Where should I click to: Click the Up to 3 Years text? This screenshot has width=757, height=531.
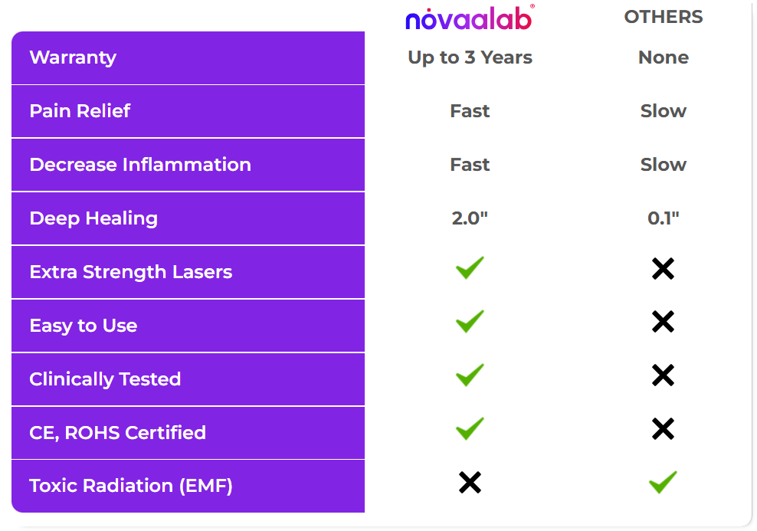(x=470, y=57)
